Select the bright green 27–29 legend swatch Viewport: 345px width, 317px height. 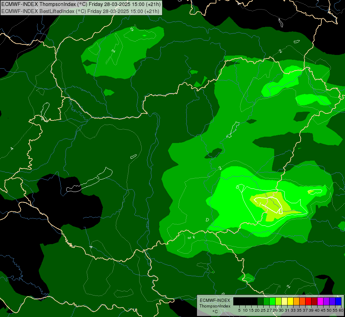272,302
